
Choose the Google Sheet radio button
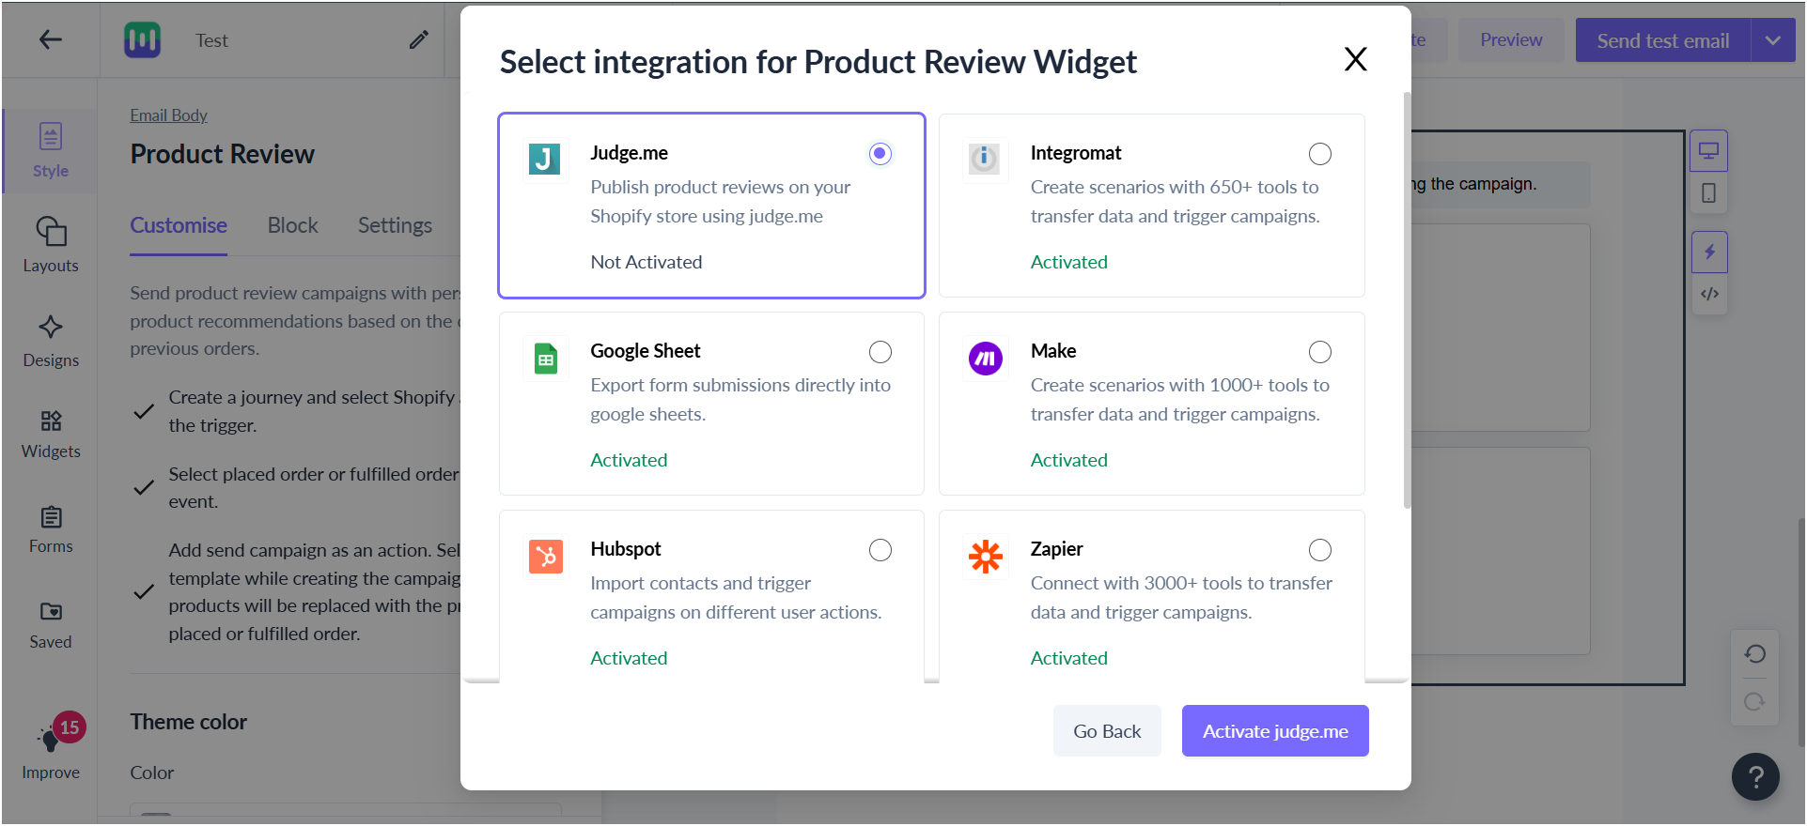point(880,351)
